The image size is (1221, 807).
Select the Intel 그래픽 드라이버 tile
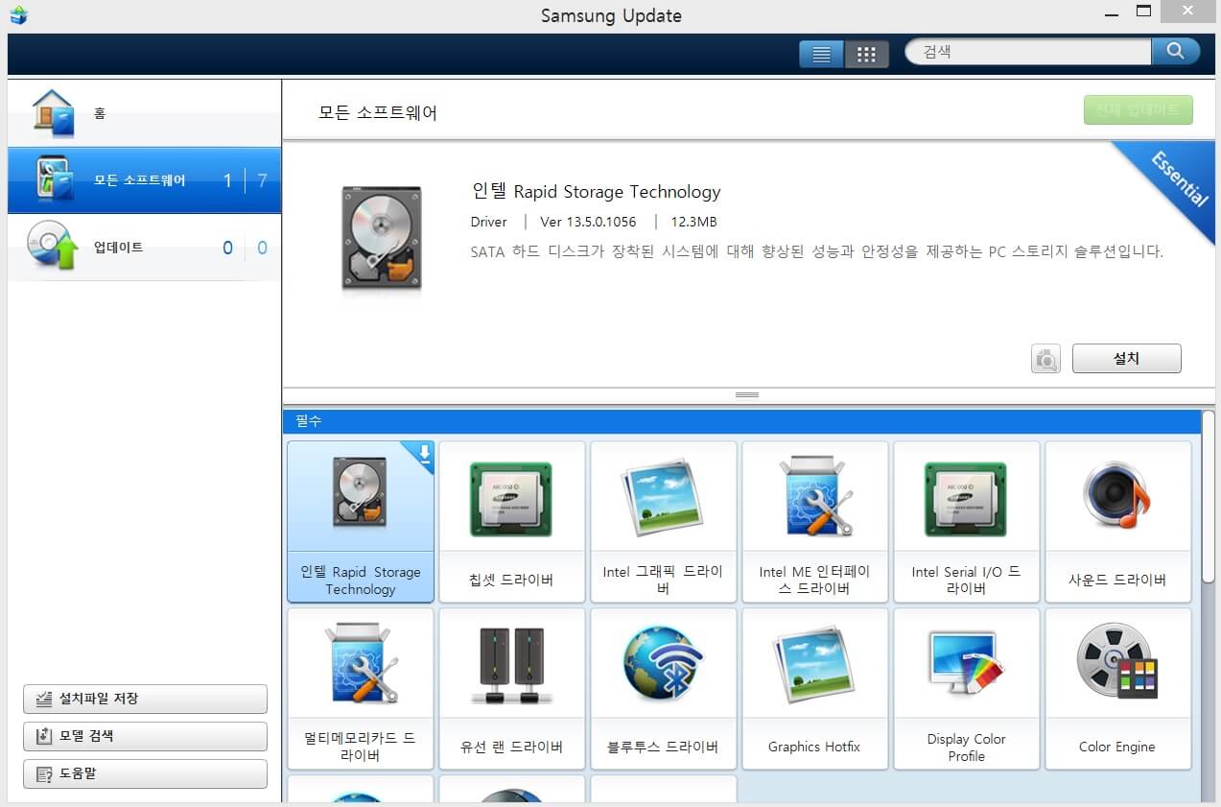click(x=664, y=521)
